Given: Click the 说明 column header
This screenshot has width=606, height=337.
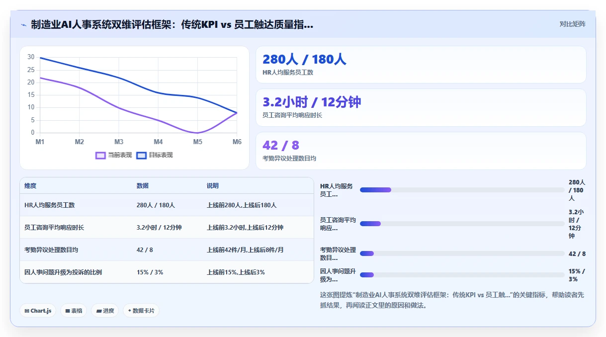Looking at the screenshot, I should click(x=213, y=186).
